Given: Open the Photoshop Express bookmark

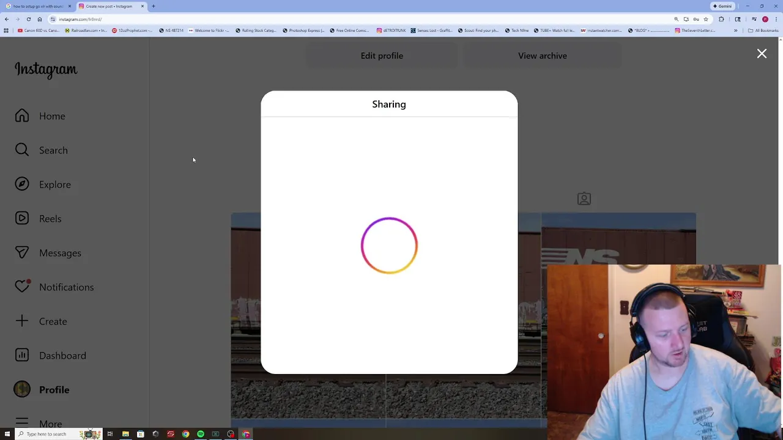Looking at the screenshot, I should click(303, 31).
